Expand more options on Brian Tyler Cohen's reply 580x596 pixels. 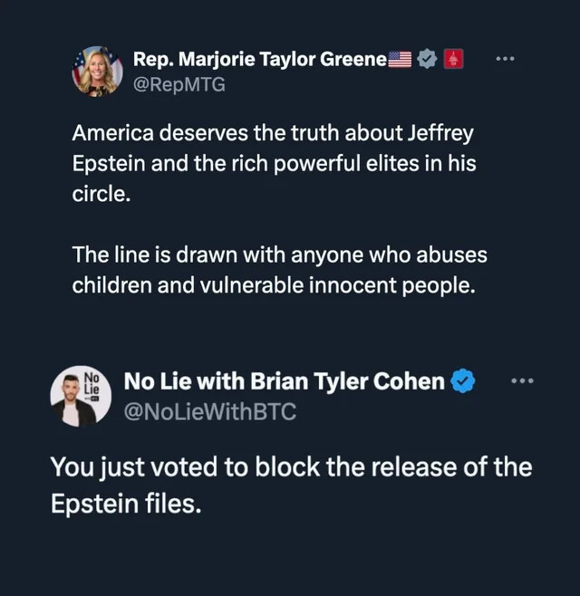click(x=523, y=380)
